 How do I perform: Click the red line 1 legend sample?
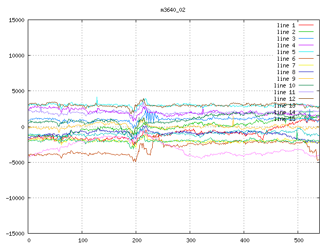tap(306, 25)
